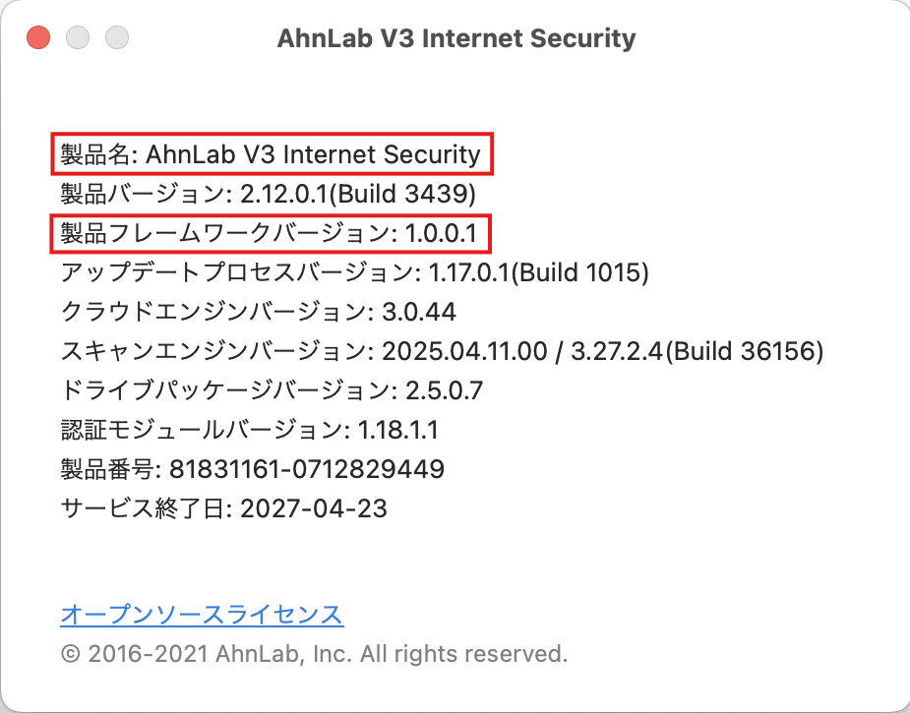Click the gray zoom window button
The width and height of the screenshot is (910, 713).
(x=117, y=37)
